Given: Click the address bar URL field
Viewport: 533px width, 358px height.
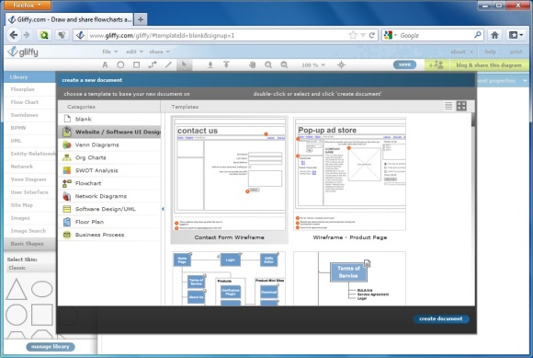Looking at the screenshot, I should (218, 35).
